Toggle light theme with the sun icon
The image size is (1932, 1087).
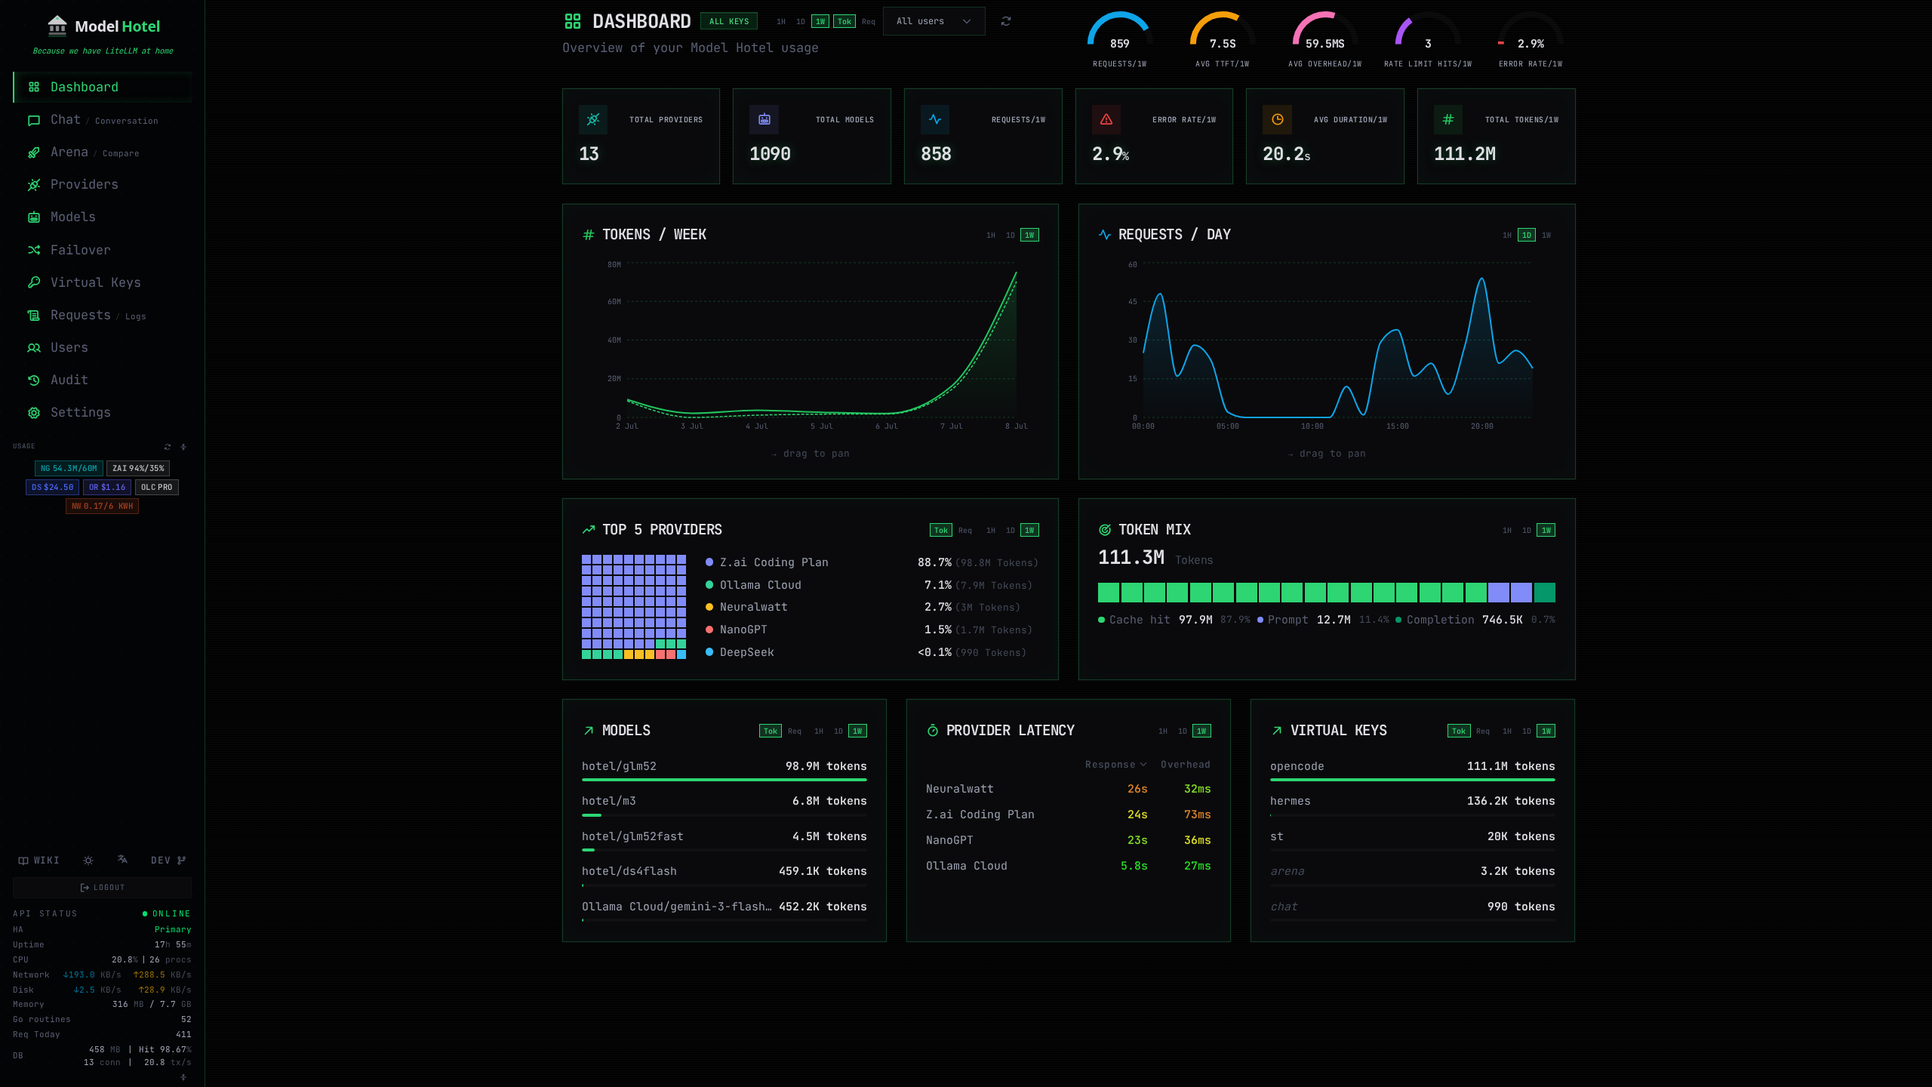[x=88, y=861]
